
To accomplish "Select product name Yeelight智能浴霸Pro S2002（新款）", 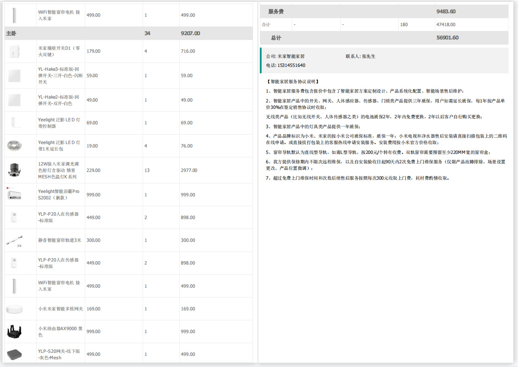I will coord(59,195).
